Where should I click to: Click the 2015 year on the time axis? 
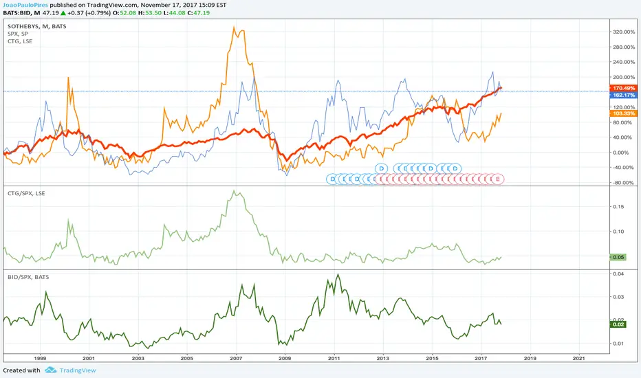pyautogui.click(x=432, y=358)
